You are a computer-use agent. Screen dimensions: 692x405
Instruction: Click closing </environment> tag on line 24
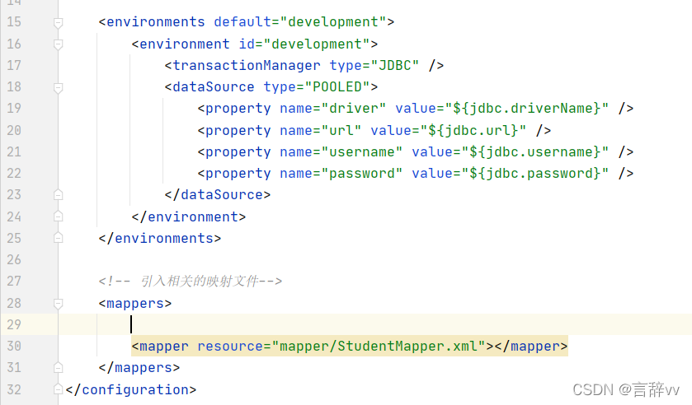pos(188,216)
